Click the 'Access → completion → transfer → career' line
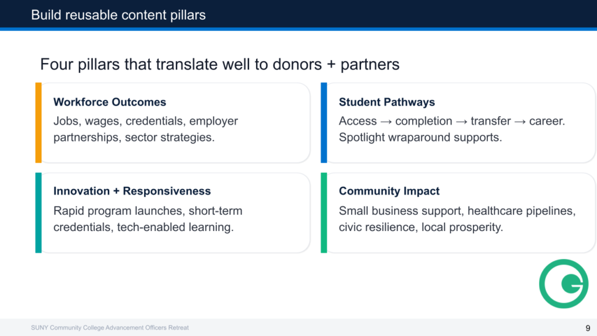The image size is (597, 336). pyautogui.click(x=452, y=121)
